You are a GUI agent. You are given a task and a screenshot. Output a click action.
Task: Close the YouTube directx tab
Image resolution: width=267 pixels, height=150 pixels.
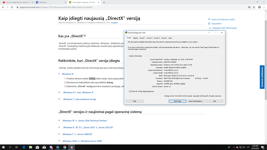point(32,2)
